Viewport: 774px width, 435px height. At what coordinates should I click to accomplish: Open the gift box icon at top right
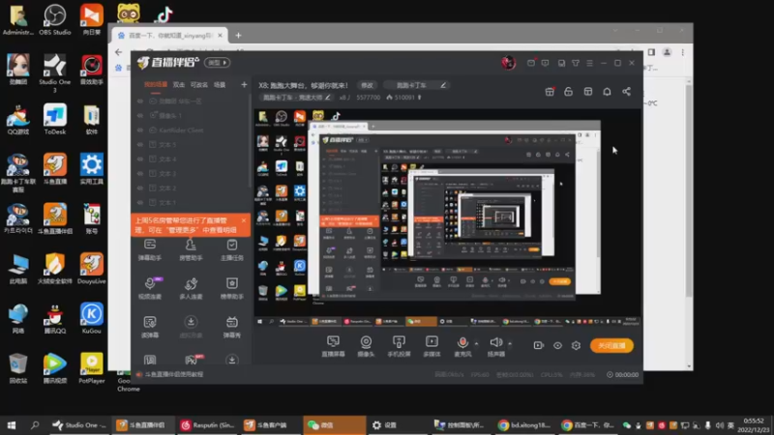point(550,92)
